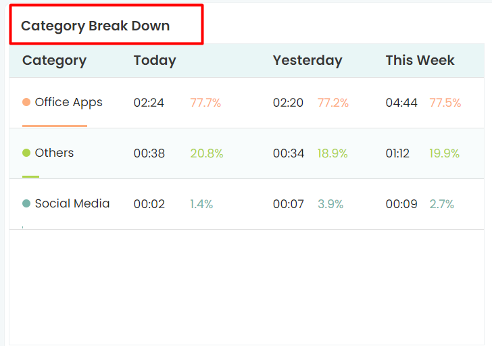Image resolution: width=492 pixels, height=346 pixels.
Task: Select the Category column header
Action: (54, 60)
